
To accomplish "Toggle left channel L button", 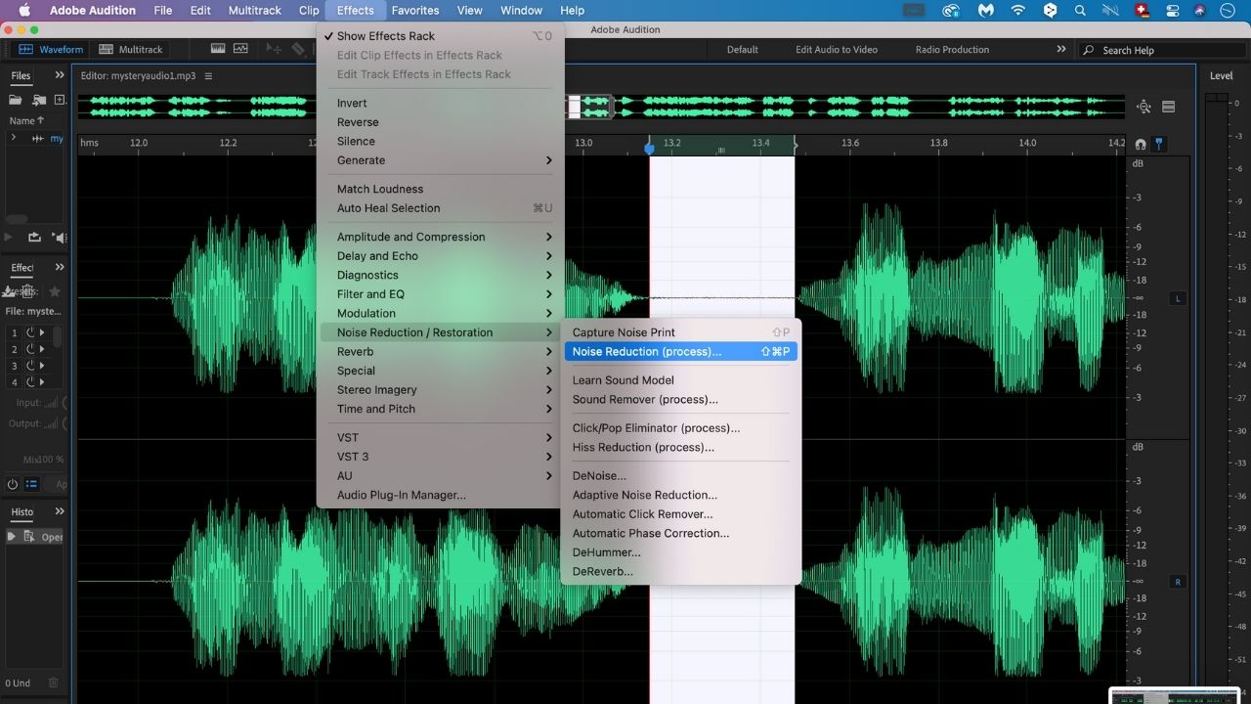I will pyautogui.click(x=1178, y=298).
